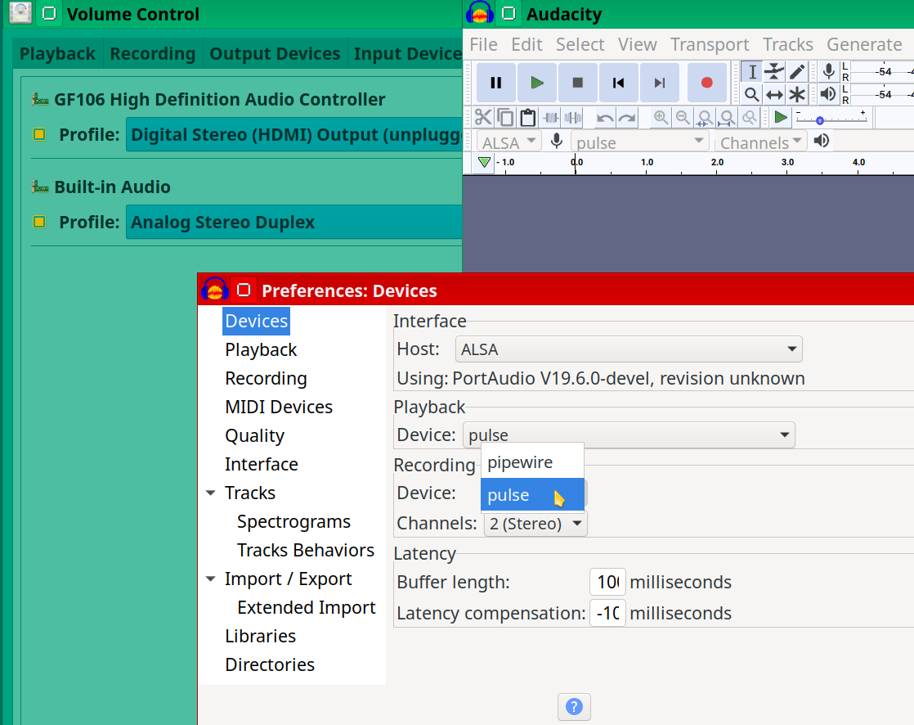This screenshot has width=914, height=725.
Task: Click the Silence audio selection icon
Action: pyautogui.click(x=573, y=118)
